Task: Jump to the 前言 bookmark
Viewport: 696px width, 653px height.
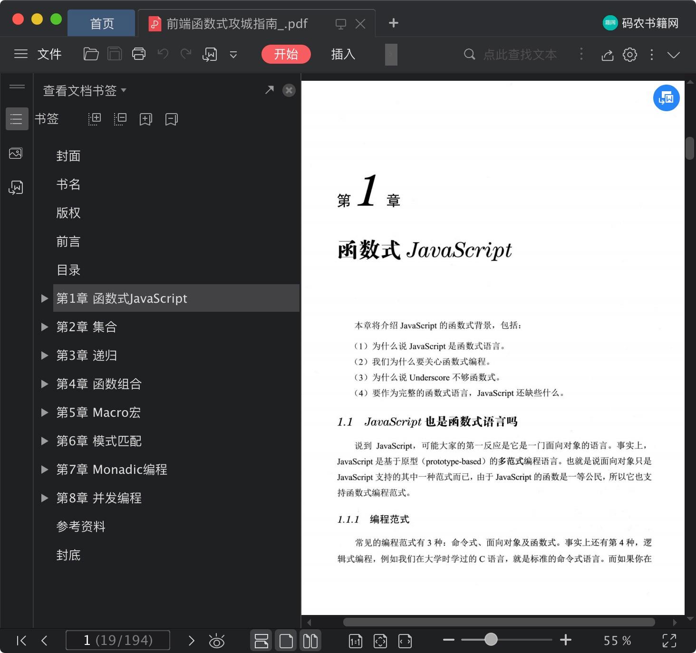Action: pos(68,241)
